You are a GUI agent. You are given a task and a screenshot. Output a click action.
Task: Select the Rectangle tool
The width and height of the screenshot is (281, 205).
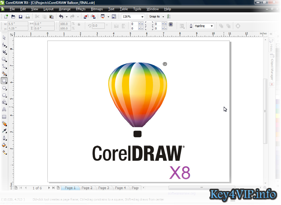[4, 81]
